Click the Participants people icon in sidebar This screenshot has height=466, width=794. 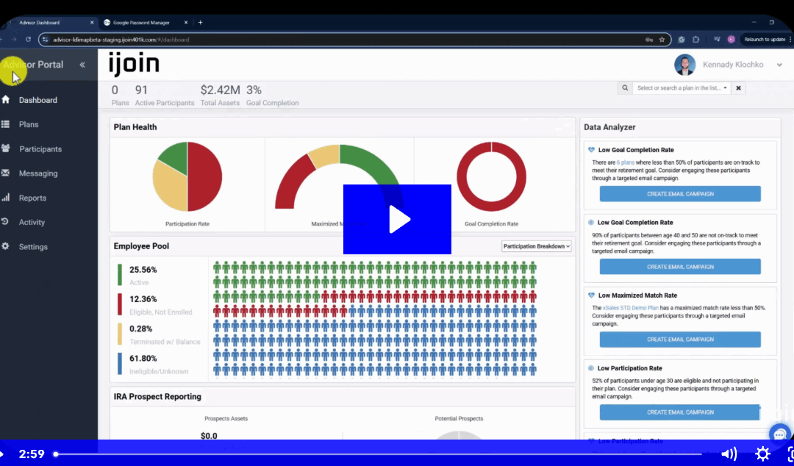click(6, 148)
